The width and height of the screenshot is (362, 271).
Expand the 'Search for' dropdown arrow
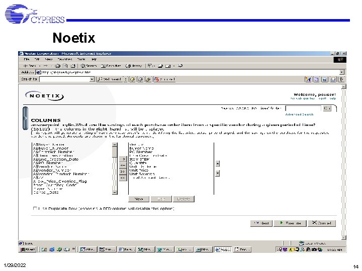pyautogui.click(x=92, y=79)
